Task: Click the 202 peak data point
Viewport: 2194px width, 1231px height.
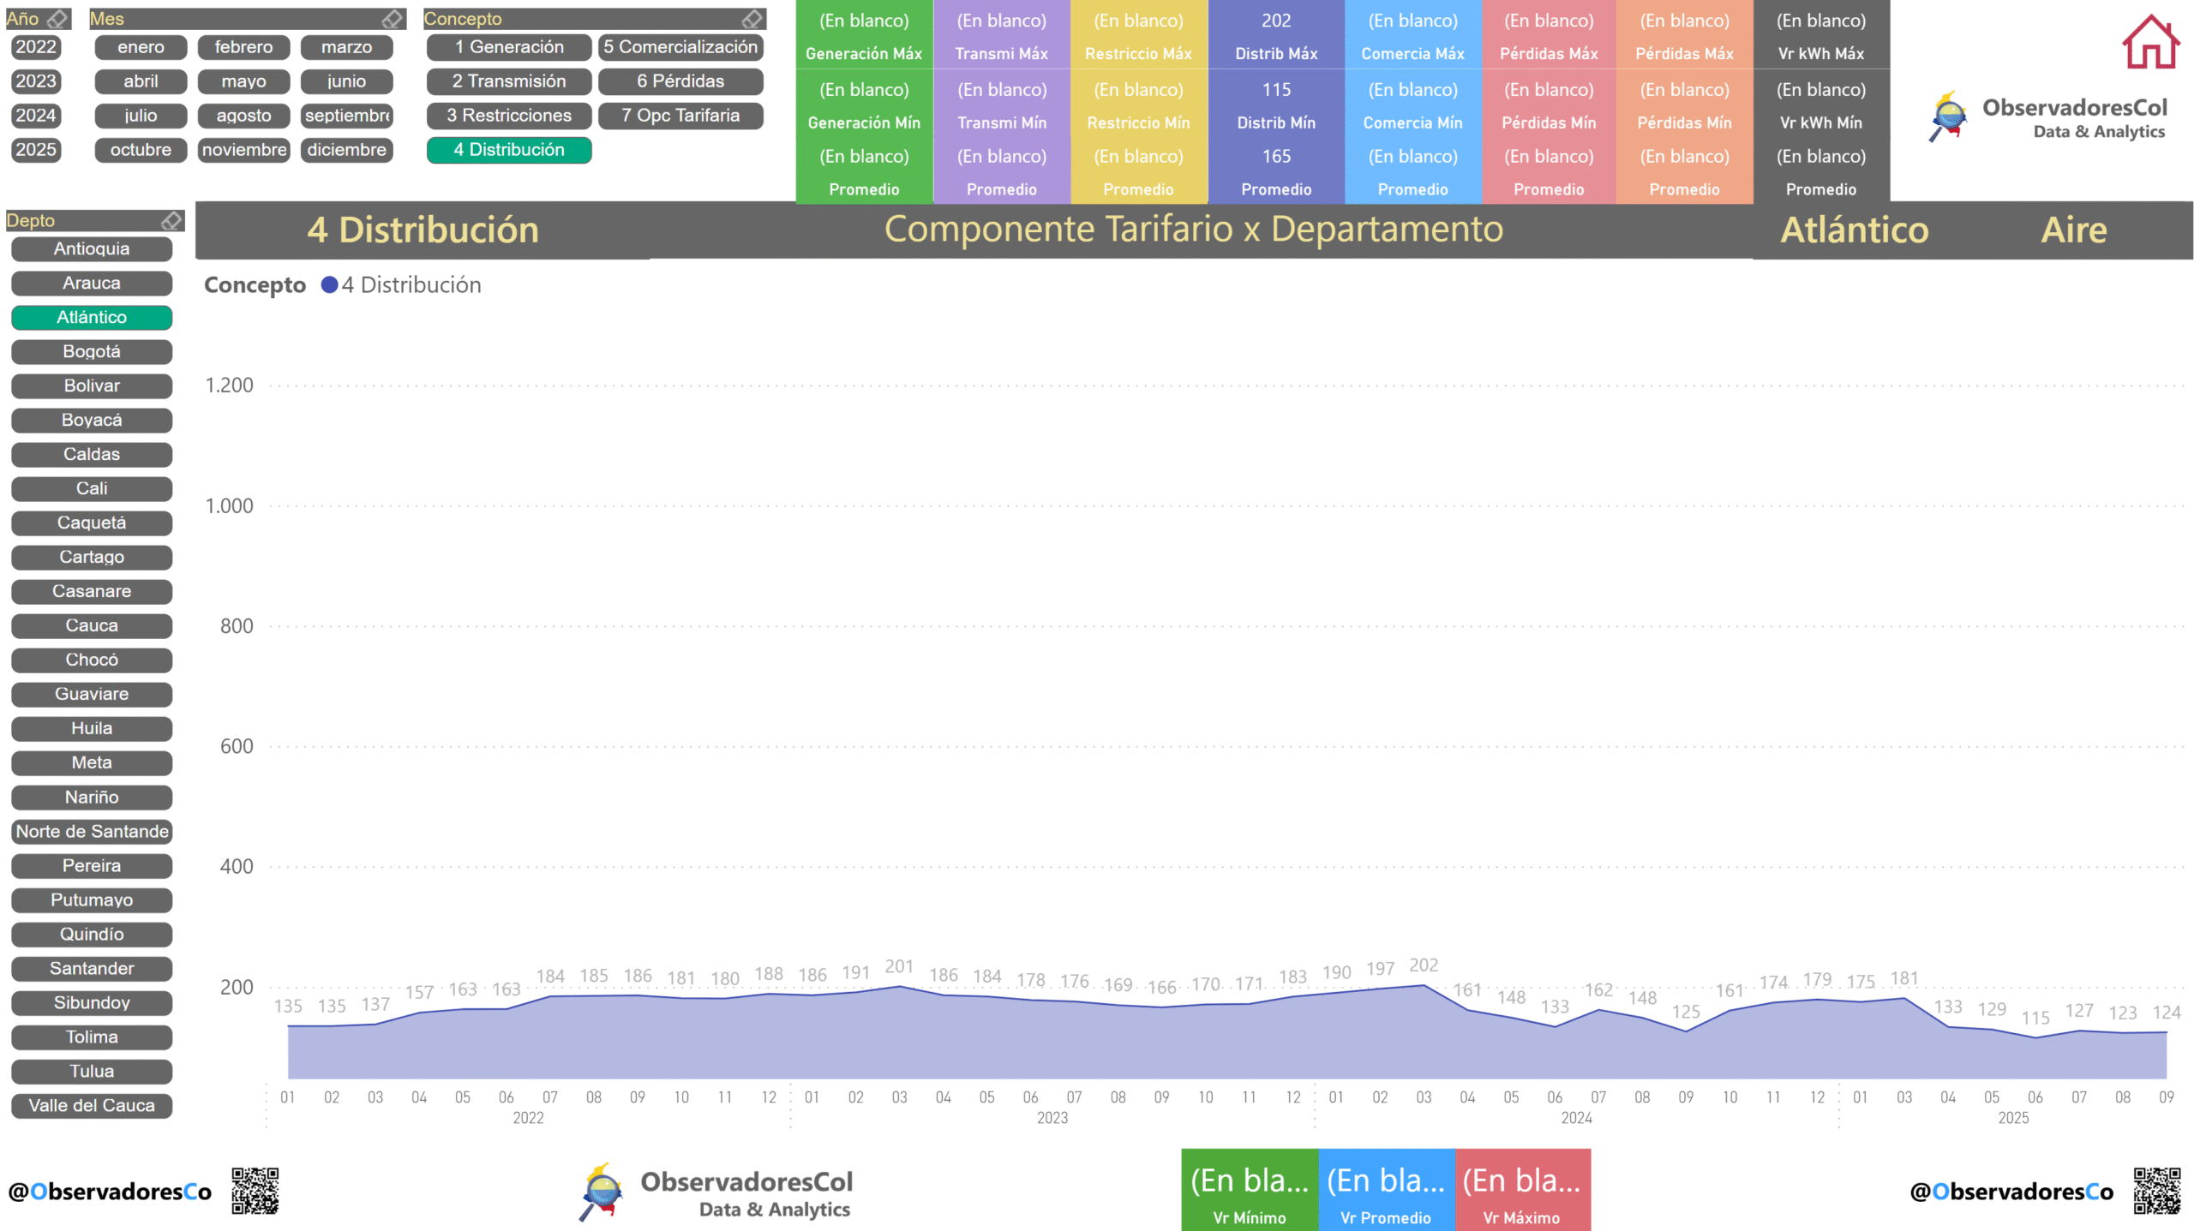Action: 1424,985
